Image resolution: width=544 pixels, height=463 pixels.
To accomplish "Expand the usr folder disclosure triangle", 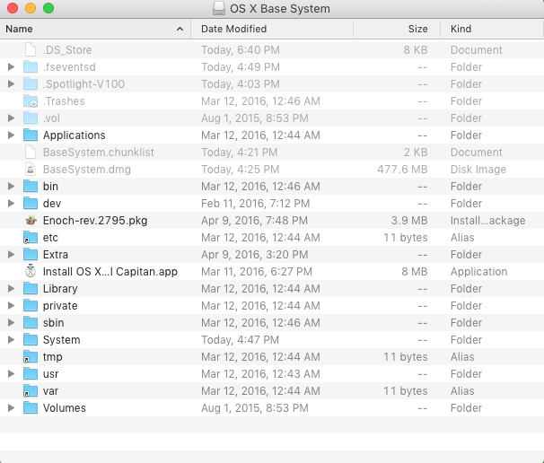I will pos(11,374).
